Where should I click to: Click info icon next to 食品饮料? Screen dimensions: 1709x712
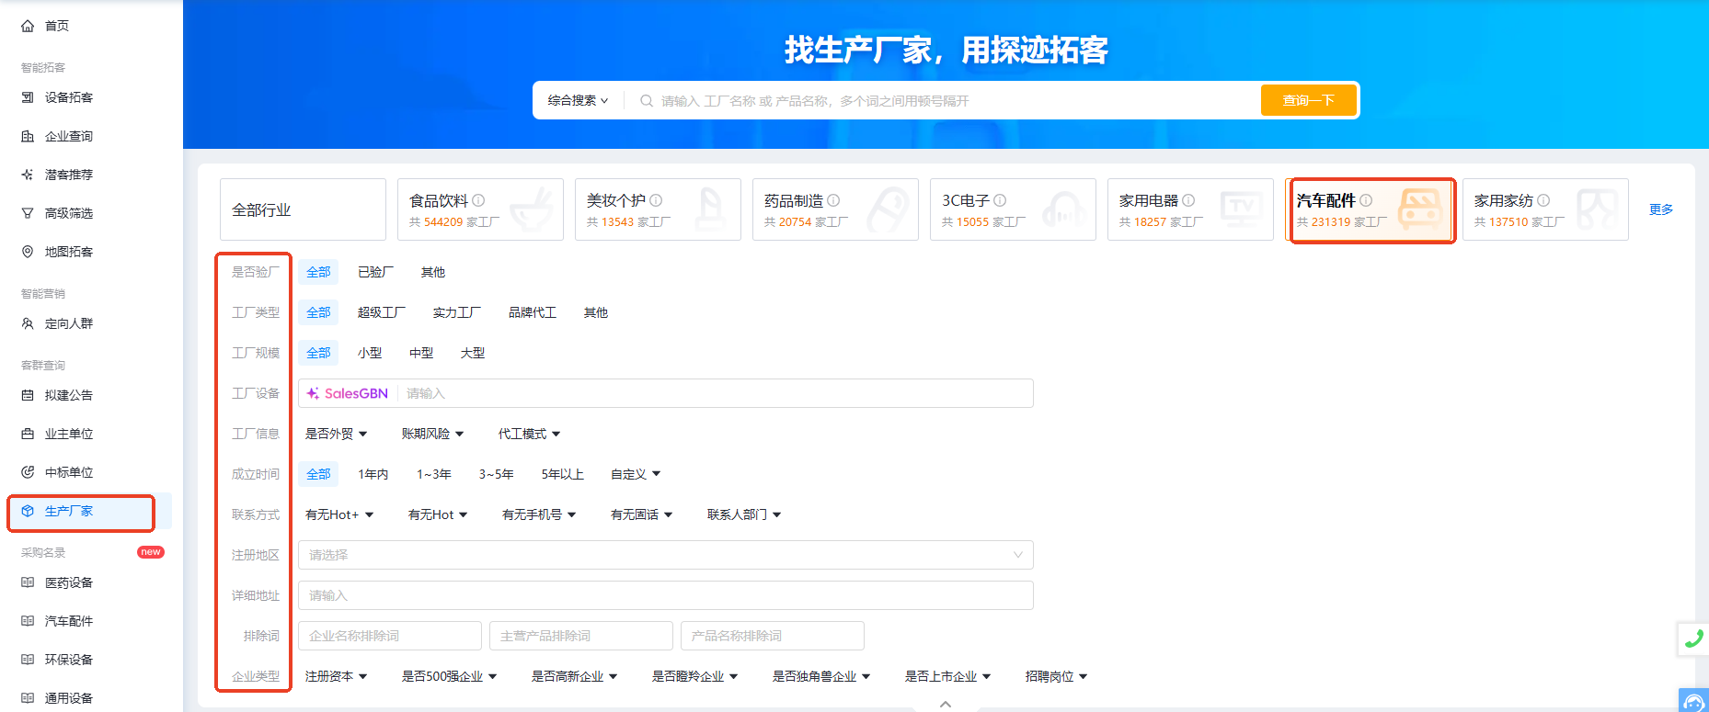coord(478,200)
